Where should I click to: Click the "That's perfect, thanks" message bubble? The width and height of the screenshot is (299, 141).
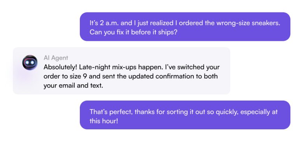pos(185,115)
